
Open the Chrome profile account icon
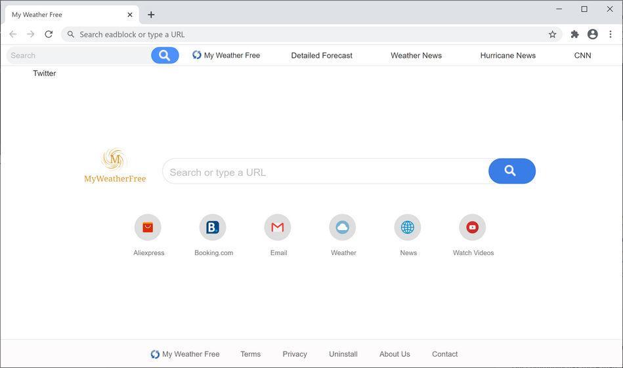(x=593, y=34)
